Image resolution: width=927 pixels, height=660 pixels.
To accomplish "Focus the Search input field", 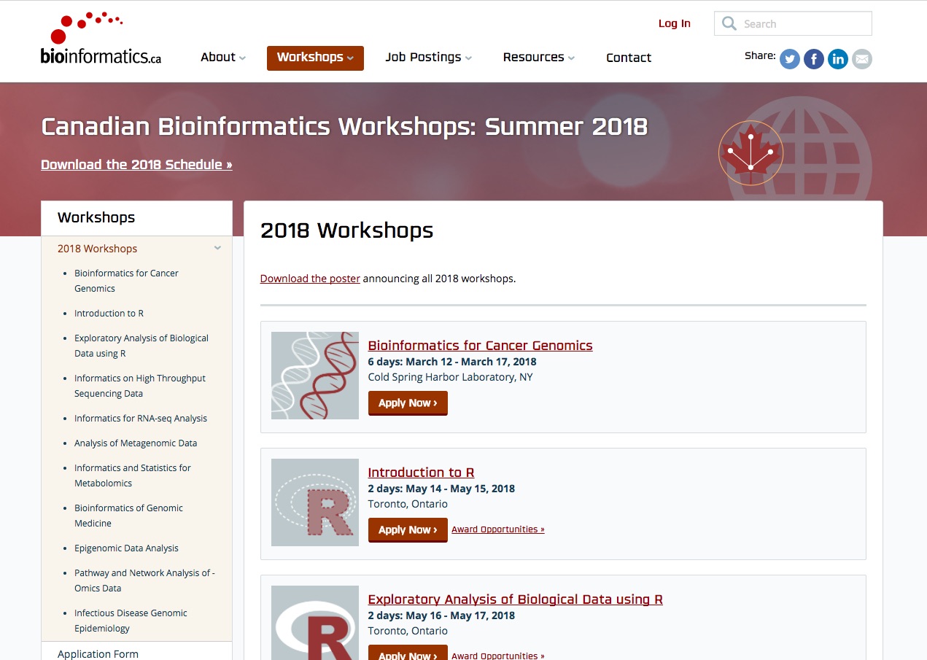I will point(802,24).
